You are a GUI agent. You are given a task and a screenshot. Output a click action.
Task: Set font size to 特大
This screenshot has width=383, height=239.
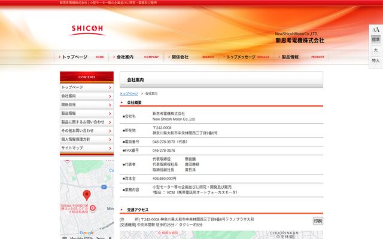376,60
